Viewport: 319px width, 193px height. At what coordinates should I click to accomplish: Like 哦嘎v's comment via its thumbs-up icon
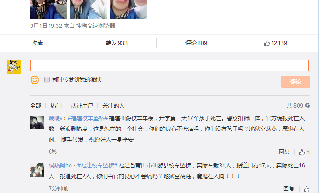[x=302, y=152]
